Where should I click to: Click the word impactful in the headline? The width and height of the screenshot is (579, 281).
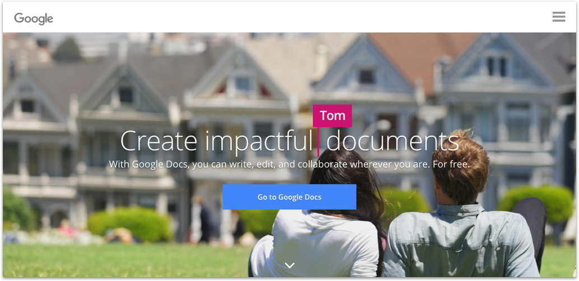click(x=259, y=142)
